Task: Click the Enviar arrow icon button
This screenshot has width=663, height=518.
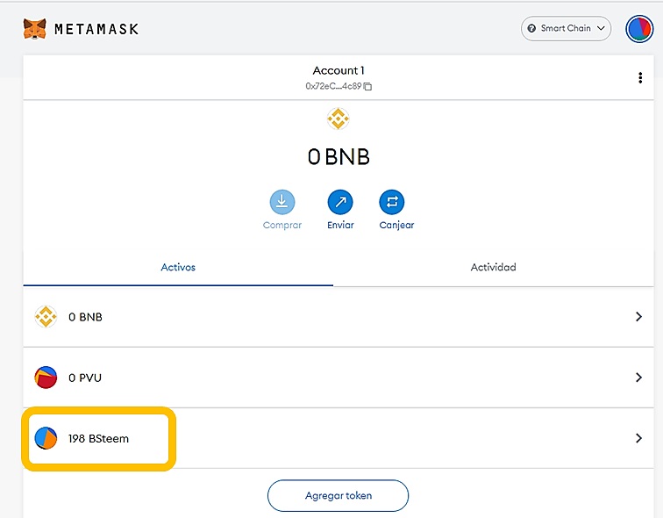Action: 340,202
